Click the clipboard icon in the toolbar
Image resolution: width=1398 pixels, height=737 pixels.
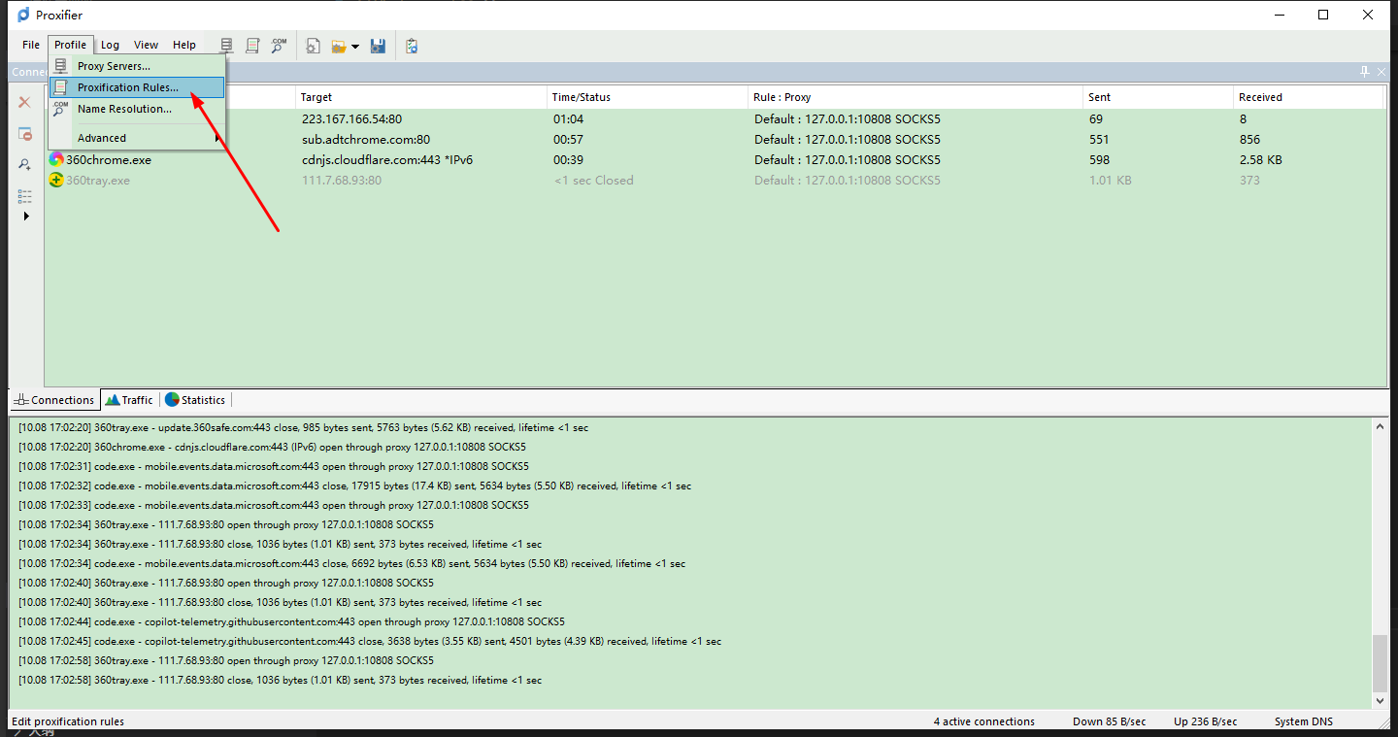click(412, 46)
